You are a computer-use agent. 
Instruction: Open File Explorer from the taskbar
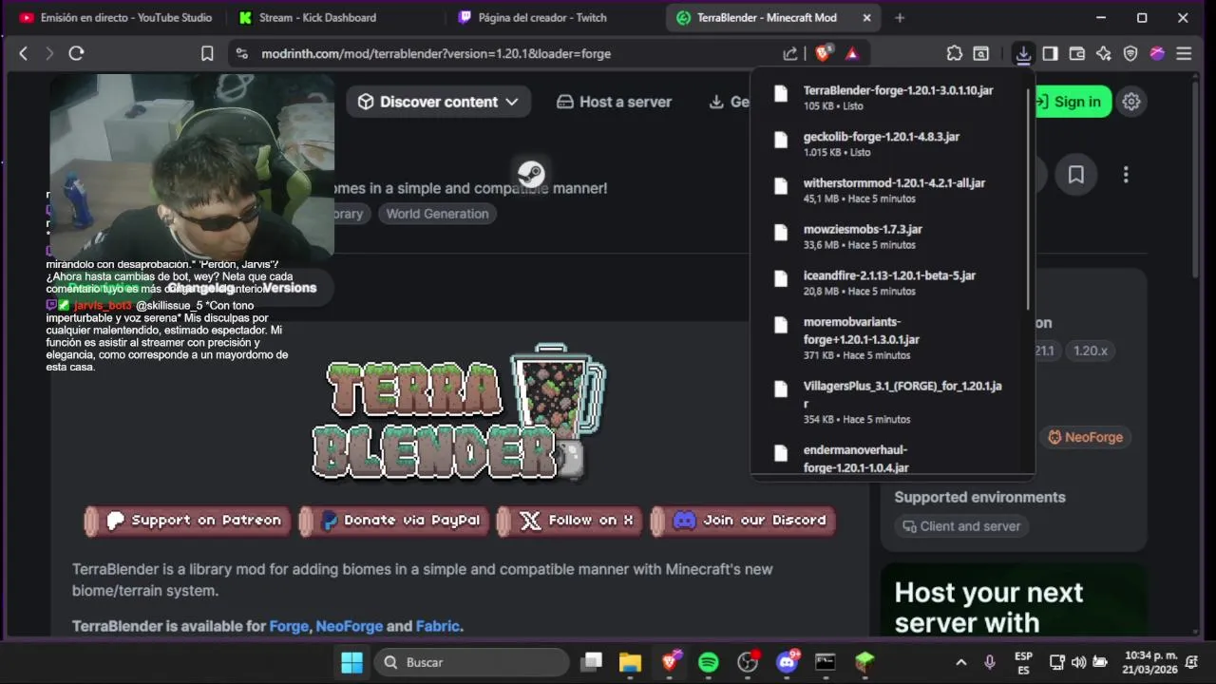click(x=630, y=662)
